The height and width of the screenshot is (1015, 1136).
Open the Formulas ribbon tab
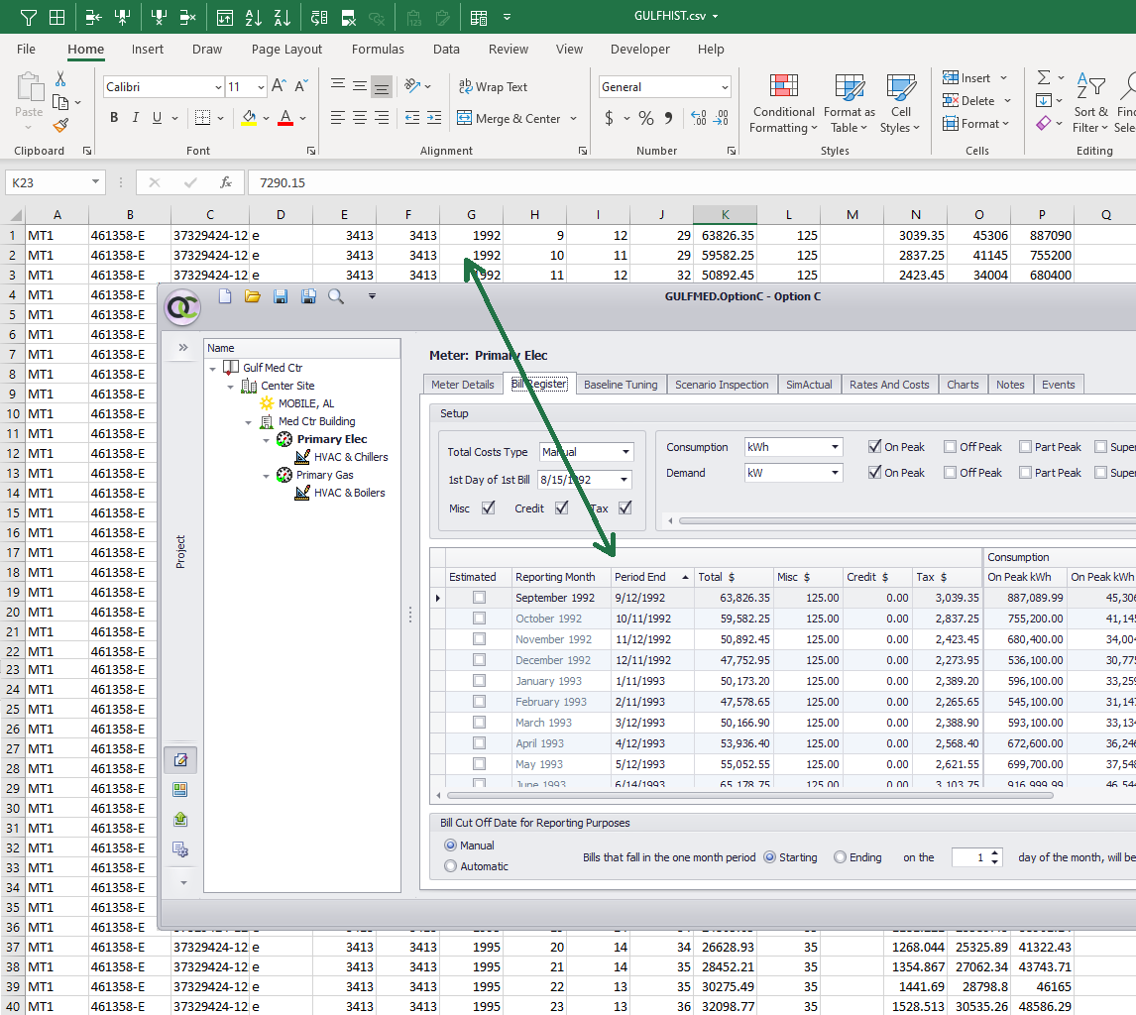(x=378, y=49)
